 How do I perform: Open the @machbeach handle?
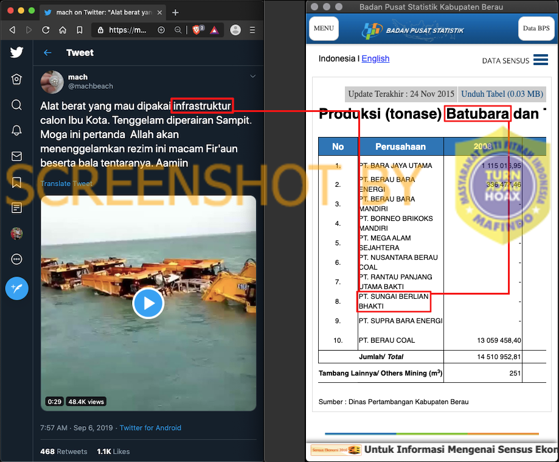tap(91, 86)
